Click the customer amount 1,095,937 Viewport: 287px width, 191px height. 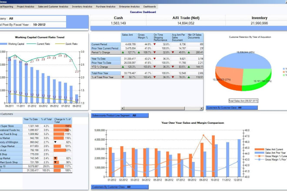pos(33,130)
